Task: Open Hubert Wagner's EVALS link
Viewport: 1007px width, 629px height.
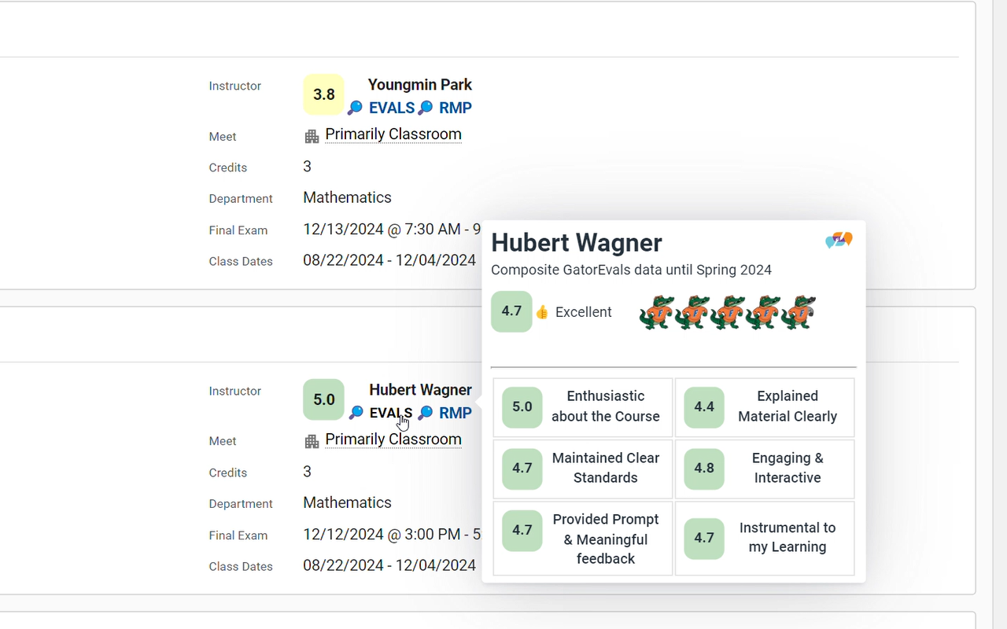Action: point(391,413)
